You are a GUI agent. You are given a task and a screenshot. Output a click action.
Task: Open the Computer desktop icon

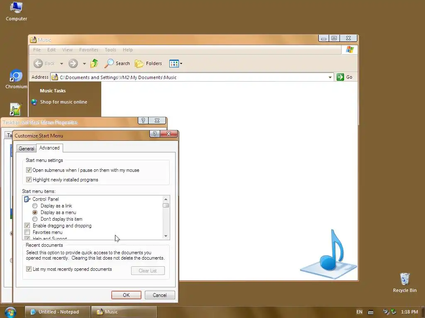[x=16, y=11]
